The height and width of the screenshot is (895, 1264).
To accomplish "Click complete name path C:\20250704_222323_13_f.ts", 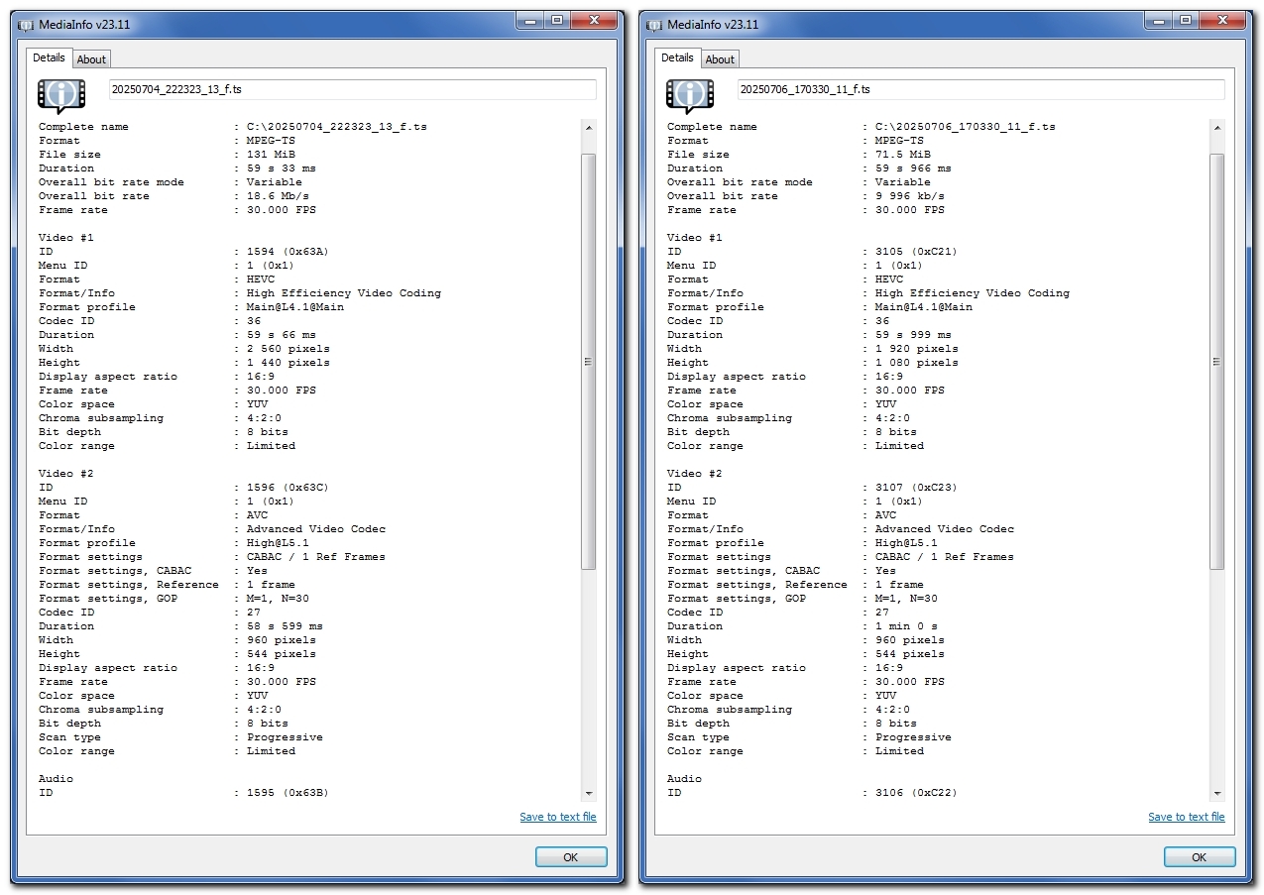I will (337, 127).
